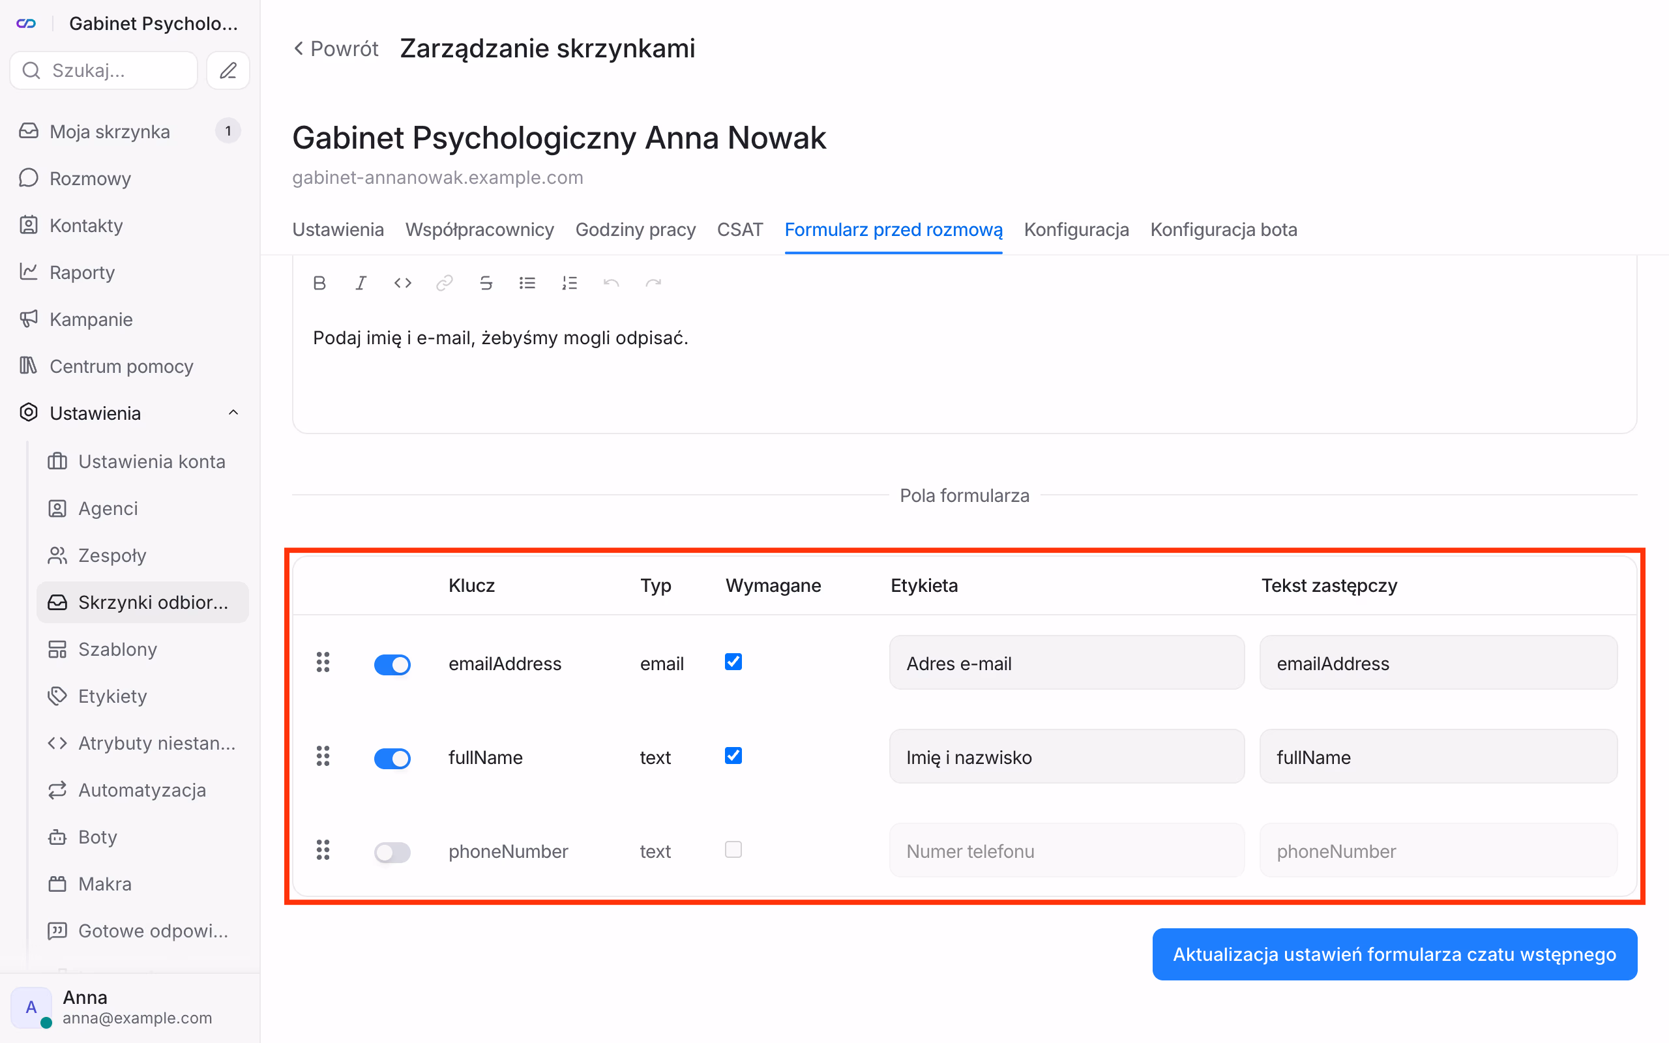The image size is (1669, 1043).
Task: Click the Szukaj search field
Action: (x=104, y=70)
